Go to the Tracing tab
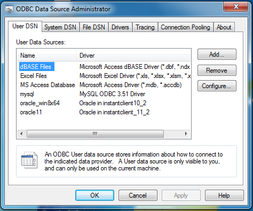 (x=145, y=27)
